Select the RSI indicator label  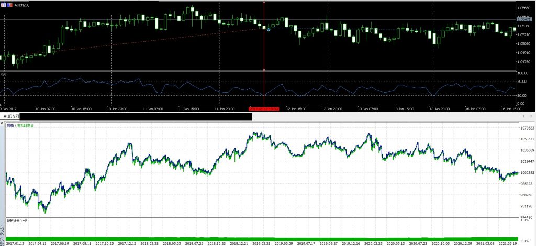coord(4,74)
